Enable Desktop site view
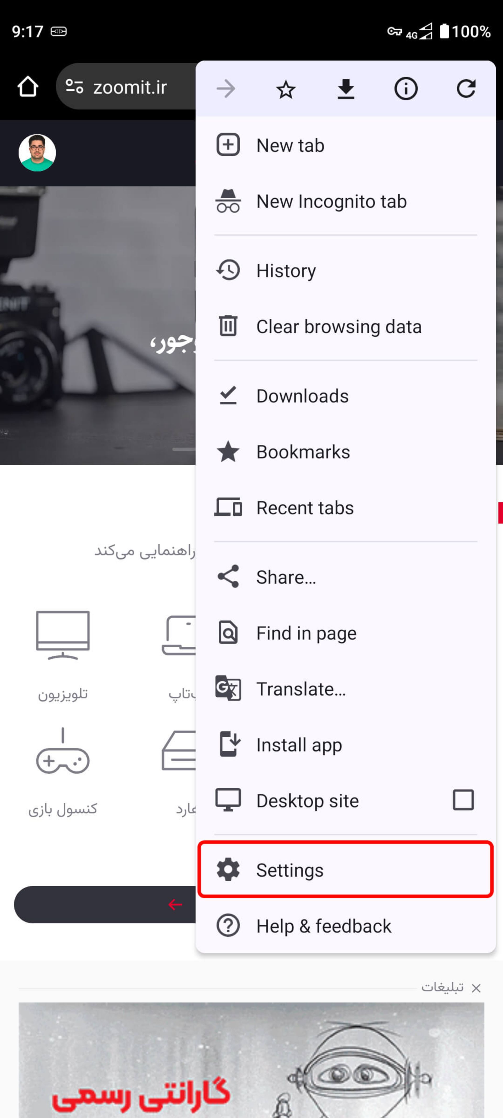Viewport: 503px width, 1118px height. tap(464, 800)
